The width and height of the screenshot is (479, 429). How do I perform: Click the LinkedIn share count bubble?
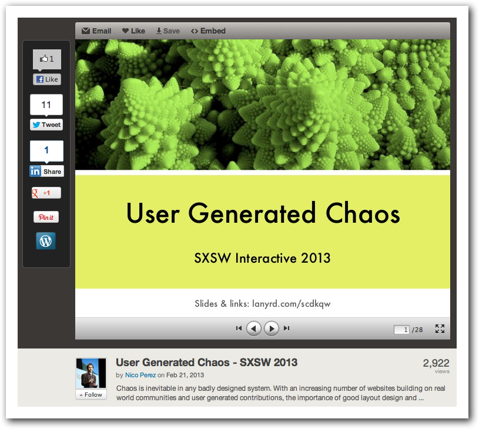click(47, 150)
